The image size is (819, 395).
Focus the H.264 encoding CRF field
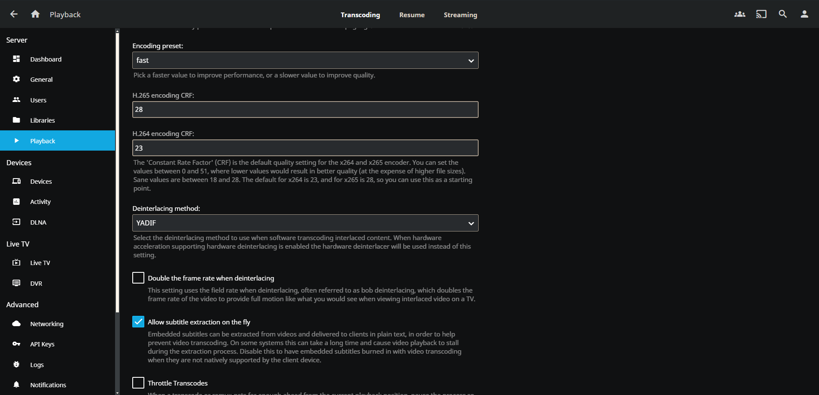pyautogui.click(x=305, y=148)
